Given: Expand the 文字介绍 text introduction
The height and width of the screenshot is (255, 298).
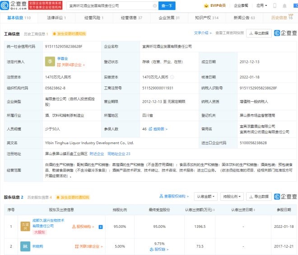Looking at the screenshot, I should pyautogui.click(x=203, y=33).
